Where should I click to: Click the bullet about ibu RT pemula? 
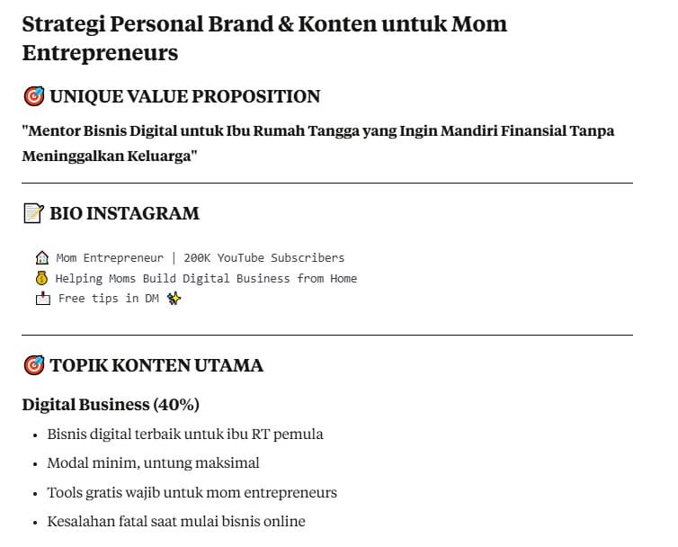tap(185, 434)
